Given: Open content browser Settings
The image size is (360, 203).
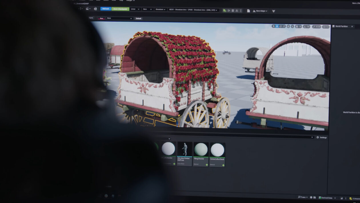Looking at the screenshot, I should click(x=322, y=138).
